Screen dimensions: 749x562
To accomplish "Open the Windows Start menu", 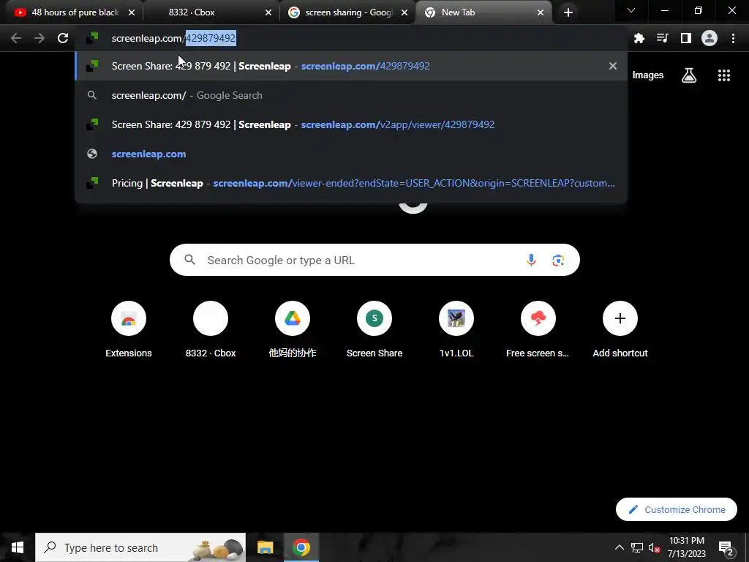I will coord(18,547).
